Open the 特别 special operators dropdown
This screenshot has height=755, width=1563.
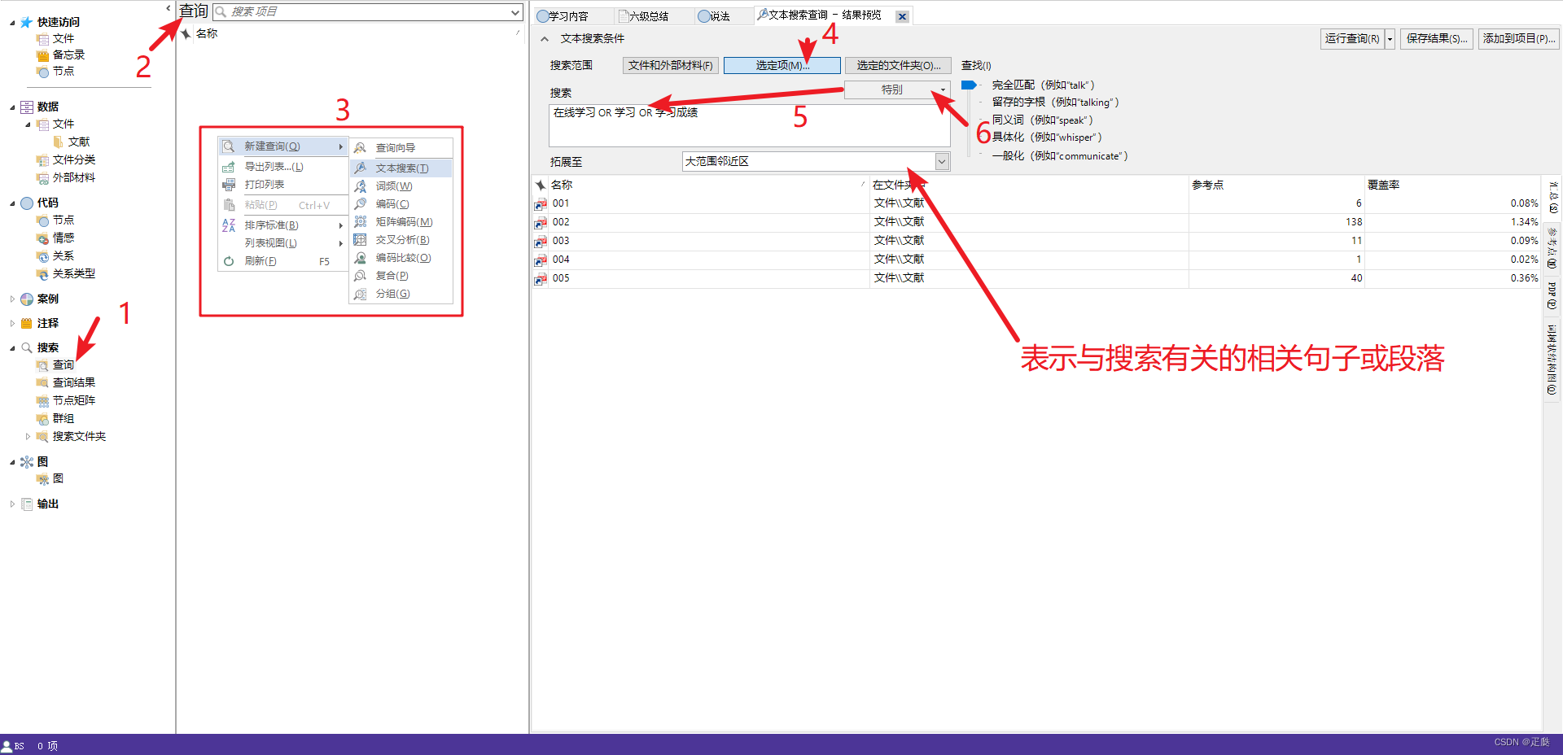[x=897, y=89]
